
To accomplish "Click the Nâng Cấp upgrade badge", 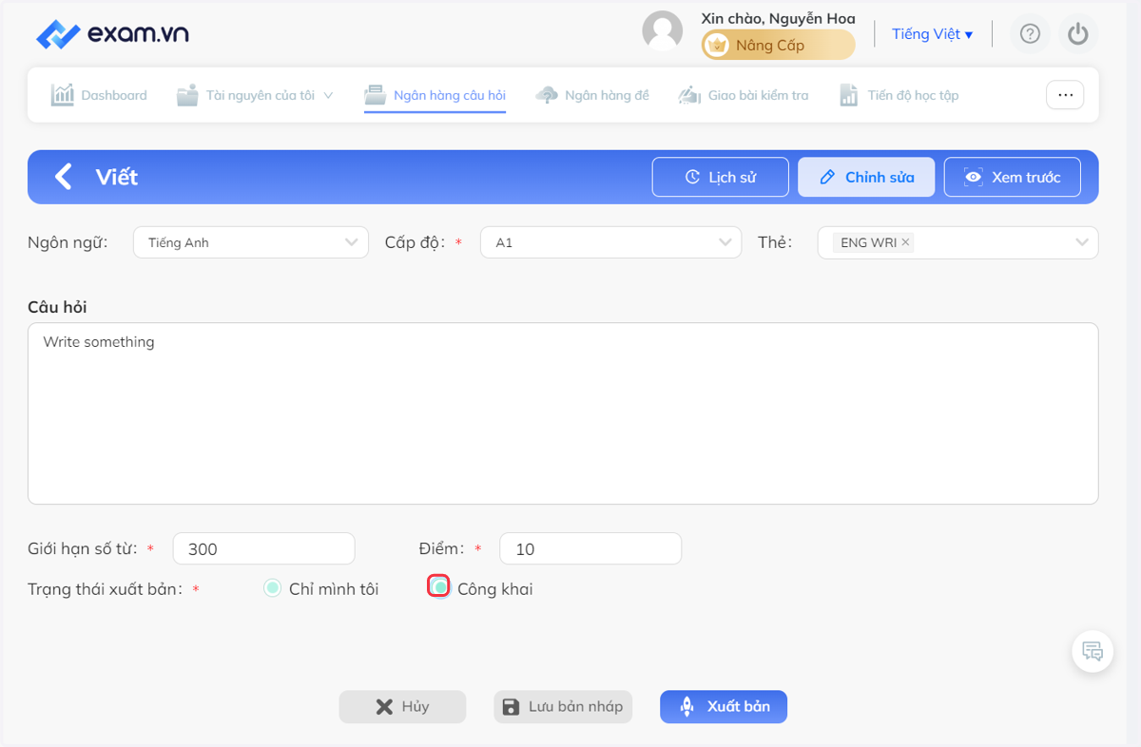I will point(778,45).
